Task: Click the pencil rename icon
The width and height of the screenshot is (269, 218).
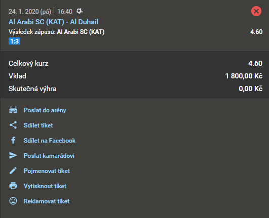Action: pos(13,170)
